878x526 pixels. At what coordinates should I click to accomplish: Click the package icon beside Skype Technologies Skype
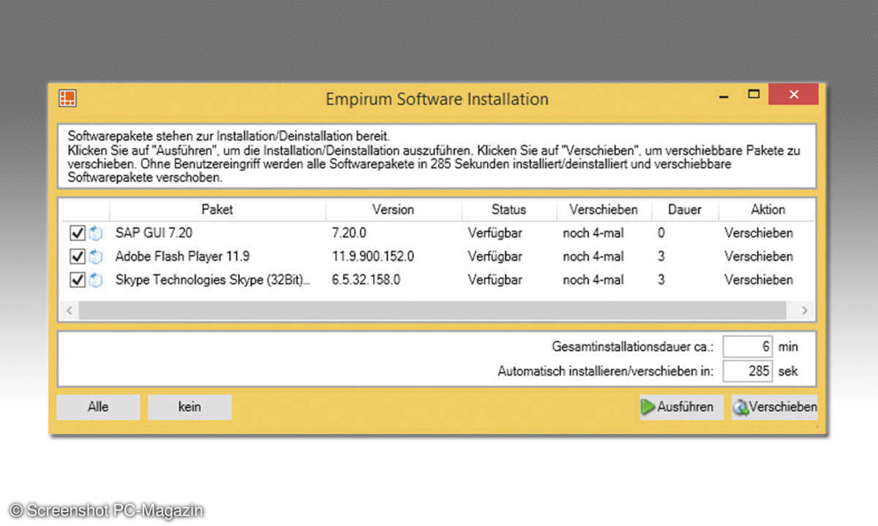[x=97, y=281]
